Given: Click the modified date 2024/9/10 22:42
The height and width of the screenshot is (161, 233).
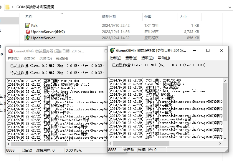Looking at the screenshot, I should pyautogui.click(x=116, y=26).
